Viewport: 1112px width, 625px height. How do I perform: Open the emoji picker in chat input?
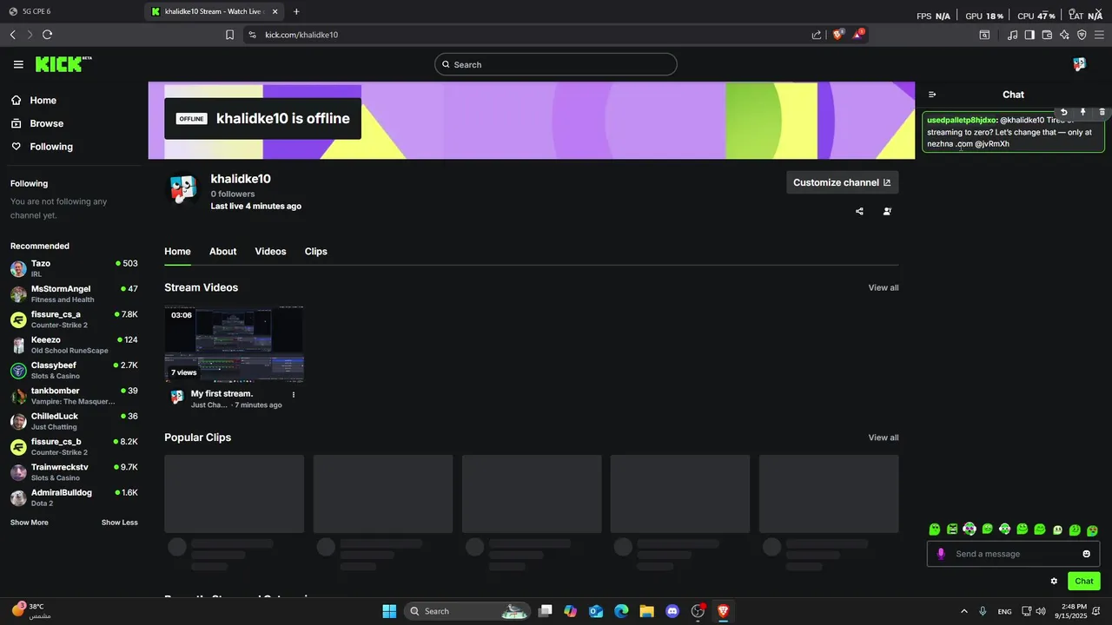point(1086,554)
